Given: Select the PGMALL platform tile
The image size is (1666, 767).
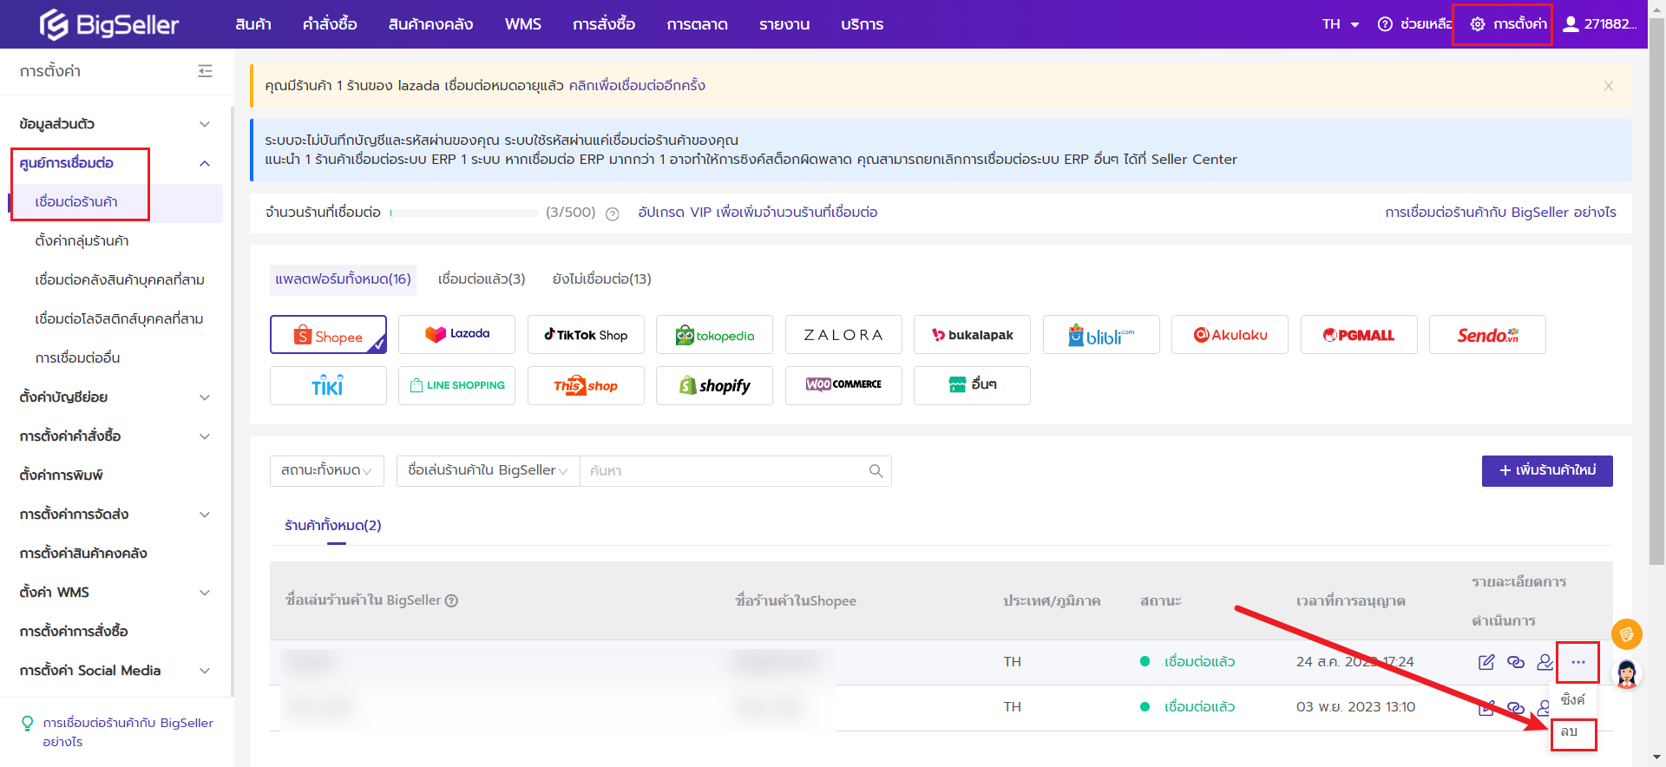Looking at the screenshot, I should click(x=1359, y=335).
